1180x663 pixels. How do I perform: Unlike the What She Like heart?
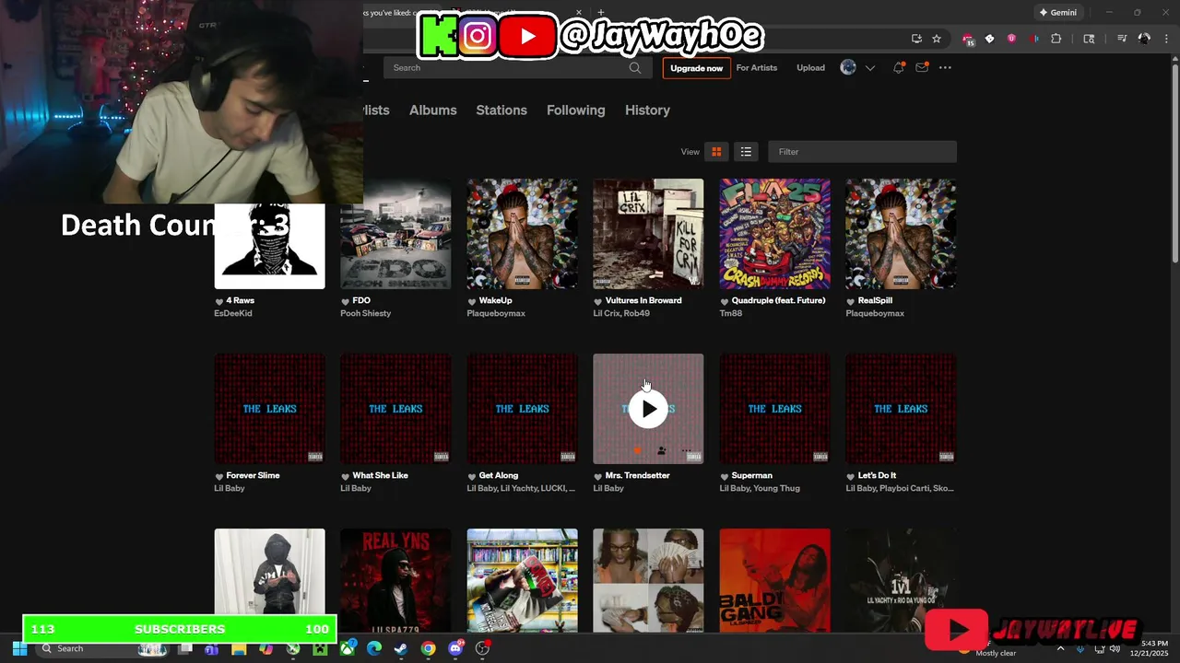point(346,476)
